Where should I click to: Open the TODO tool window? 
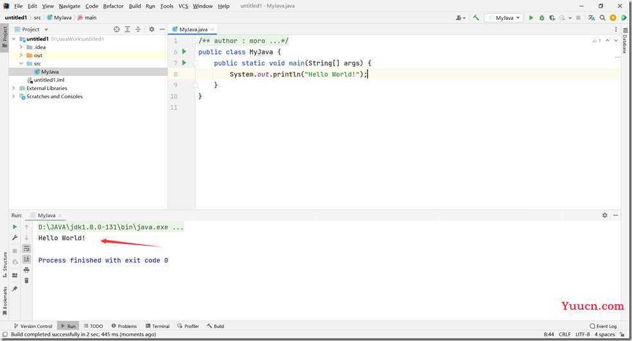click(93, 326)
